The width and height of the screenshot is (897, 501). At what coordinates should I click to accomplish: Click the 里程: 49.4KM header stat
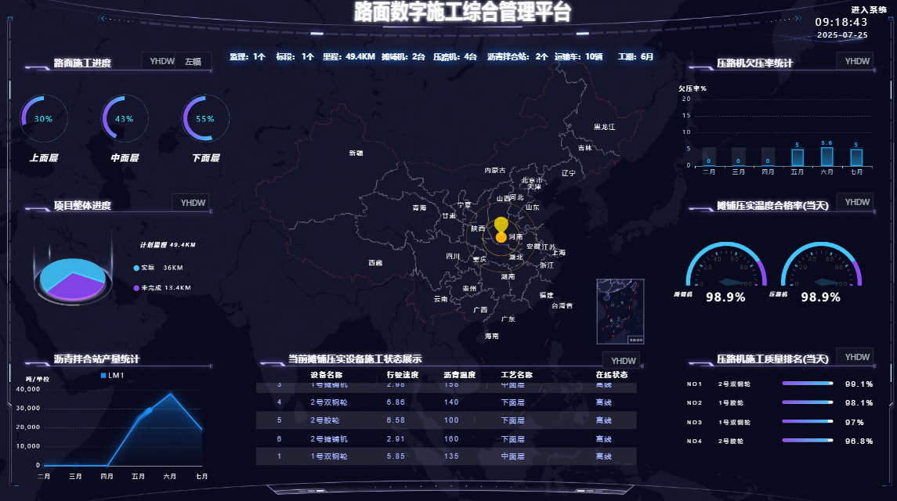[349, 56]
